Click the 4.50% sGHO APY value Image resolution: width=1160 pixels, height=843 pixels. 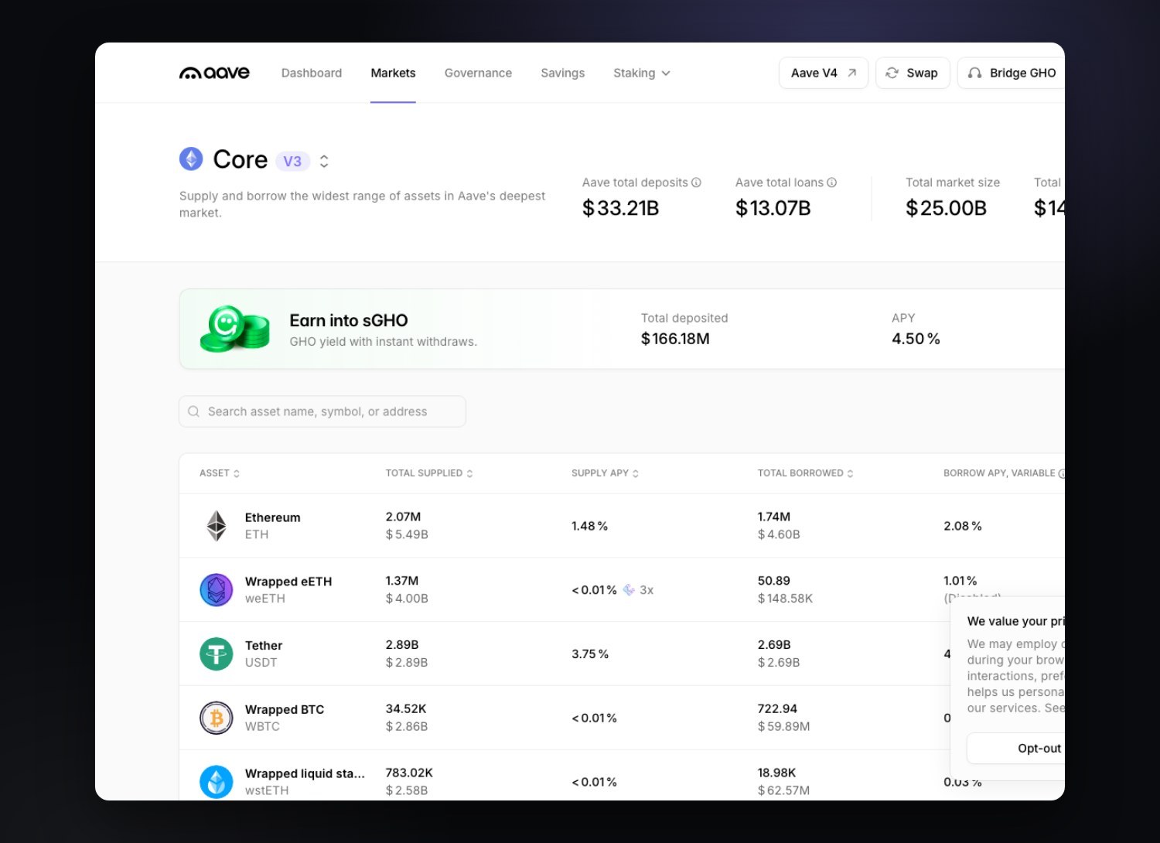(x=916, y=339)
